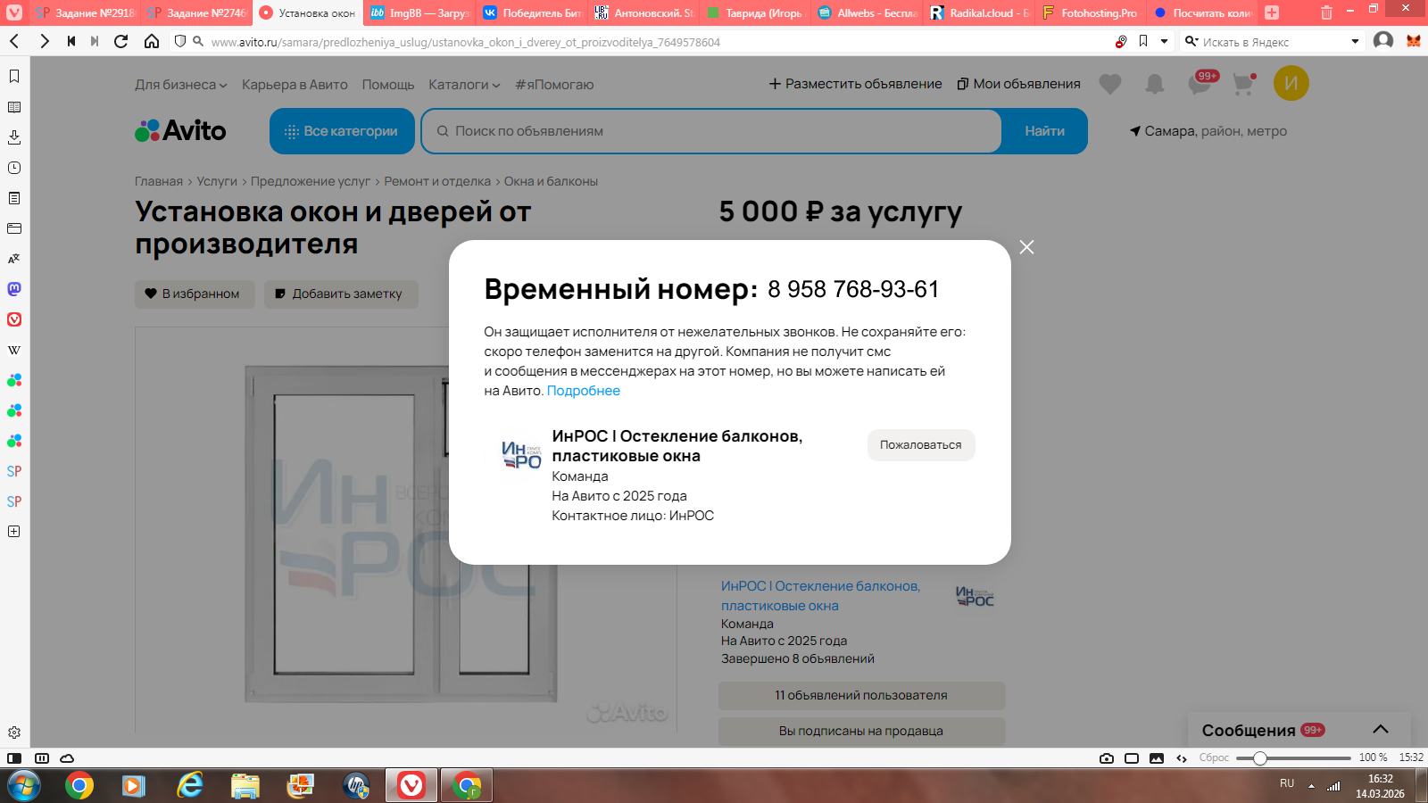The width and height of the screenshot is (1428, 803).
Task: Open the MetaMask fox extension
Action: [1414, 41]
